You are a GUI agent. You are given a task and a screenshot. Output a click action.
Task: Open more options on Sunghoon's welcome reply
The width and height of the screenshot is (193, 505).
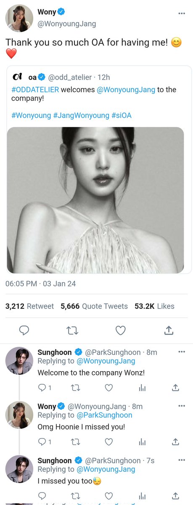(182, 352)
